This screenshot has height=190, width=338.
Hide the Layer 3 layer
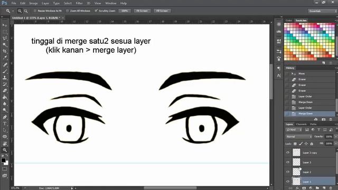(x=288, y=162)
